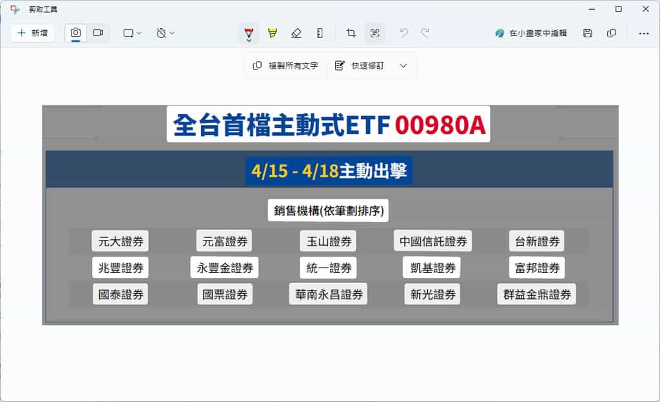
Task: Redo the last edit
Action: (425, 33)
